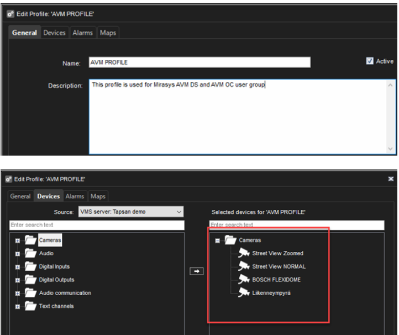
Task: Click the Description scrollbar down arrow
Action: tap(391, 149)
